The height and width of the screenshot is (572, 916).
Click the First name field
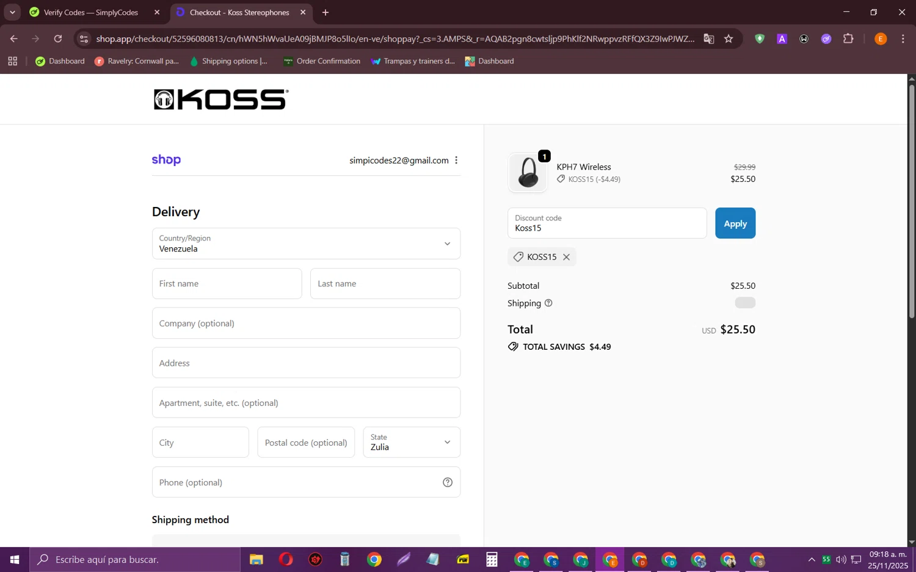(x=227, y=284)
